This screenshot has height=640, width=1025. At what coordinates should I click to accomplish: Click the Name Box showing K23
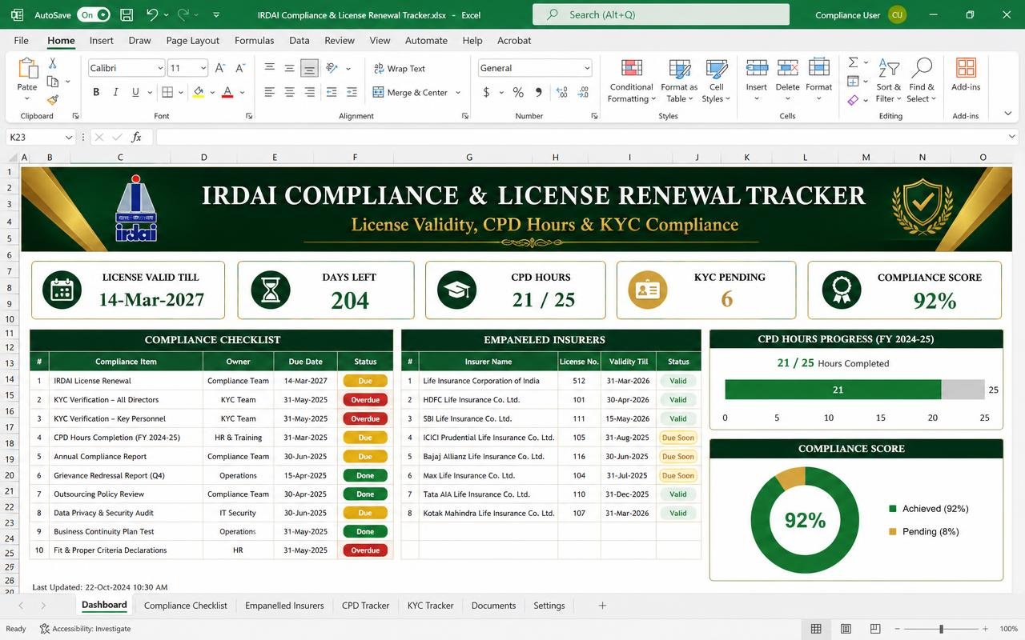(x=40, y=137)
